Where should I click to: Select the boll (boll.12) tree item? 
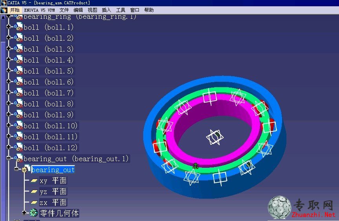click(x=50, y=148)
